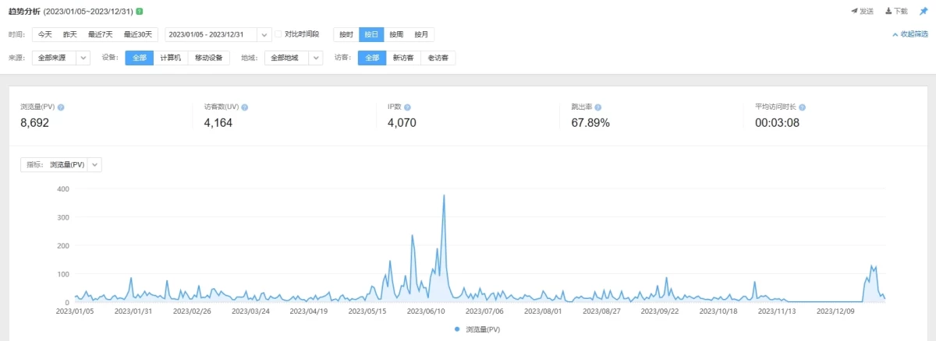Click the blue pin icon at top right
This screenshot has width=936, height=341.
924,12
